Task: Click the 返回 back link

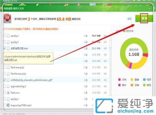Action: coord(129,19)
